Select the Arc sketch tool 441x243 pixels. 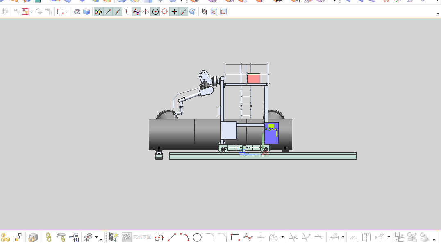pos(184,237)
